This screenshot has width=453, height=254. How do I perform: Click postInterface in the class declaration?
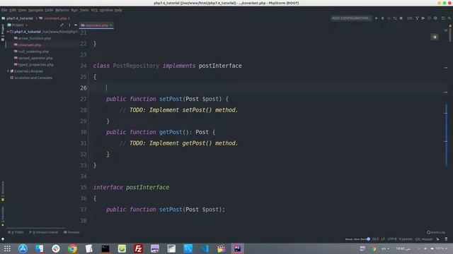(220, 66)
